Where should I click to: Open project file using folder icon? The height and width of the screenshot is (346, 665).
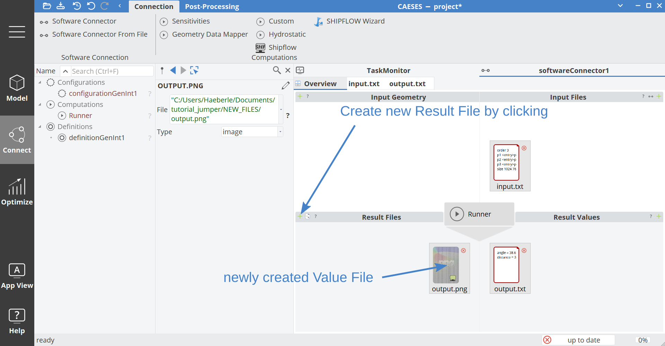coord(47,6)
